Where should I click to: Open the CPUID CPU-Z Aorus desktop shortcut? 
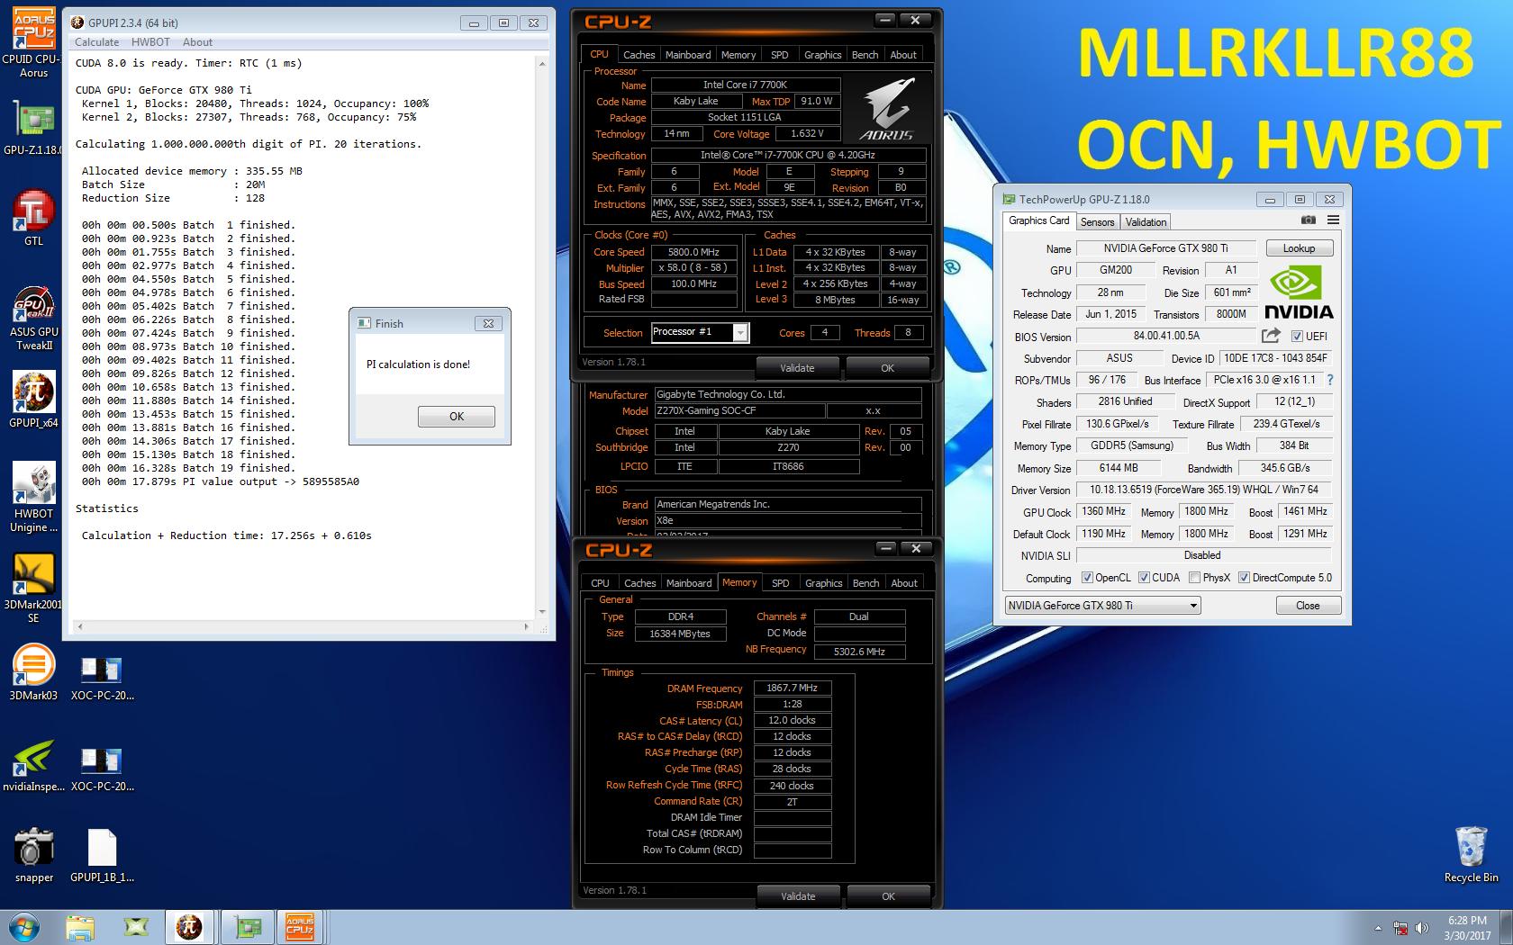click(x=33, y=42)
